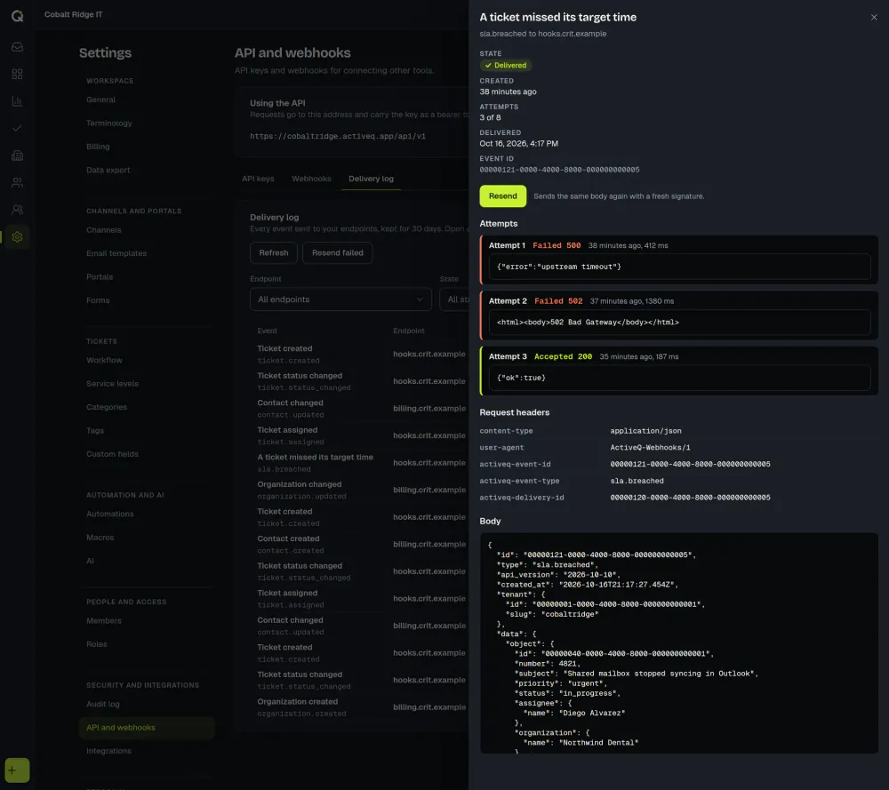The image size is (889, 790).
Task: Click the 502 Bad Gateway response body
Action: [x=679, y=323]
